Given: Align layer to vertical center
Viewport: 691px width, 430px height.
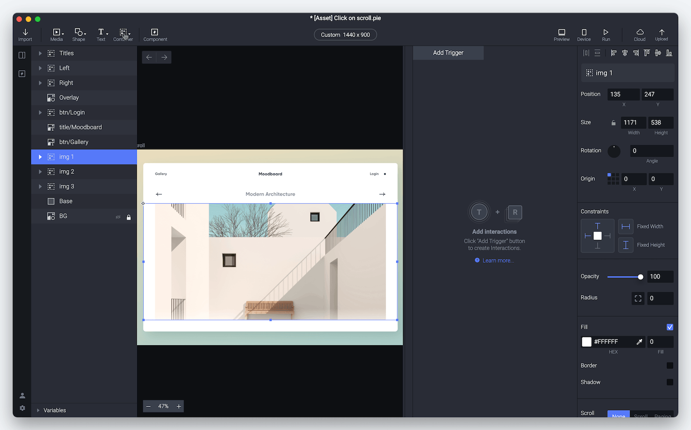Looking at the screenshot, I should (658, 53).
